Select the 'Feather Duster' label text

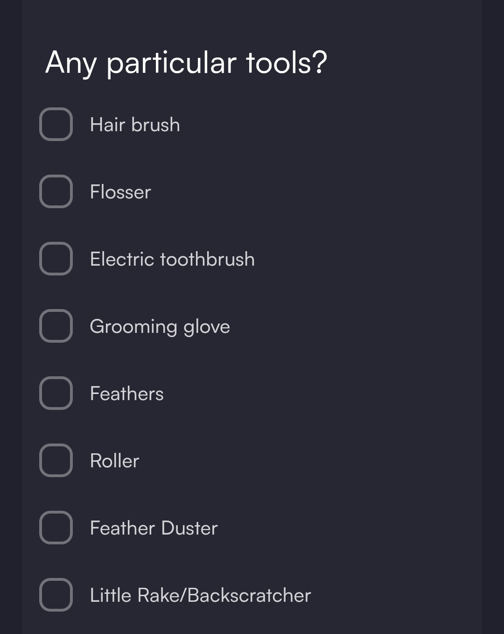tap(154, 528)
